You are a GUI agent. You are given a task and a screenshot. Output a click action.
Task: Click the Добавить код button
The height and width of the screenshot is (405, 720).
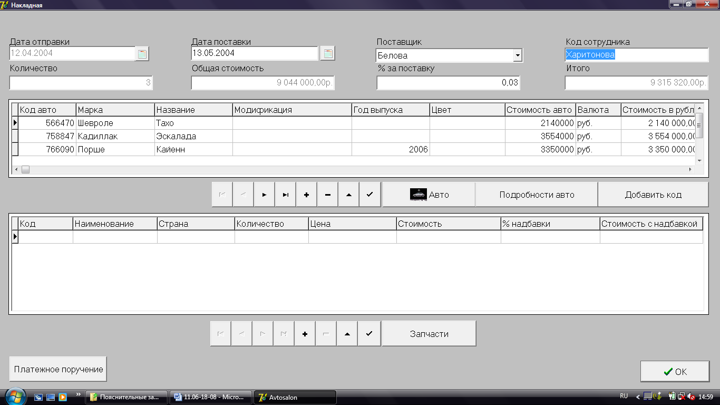(x=653, y=195)
